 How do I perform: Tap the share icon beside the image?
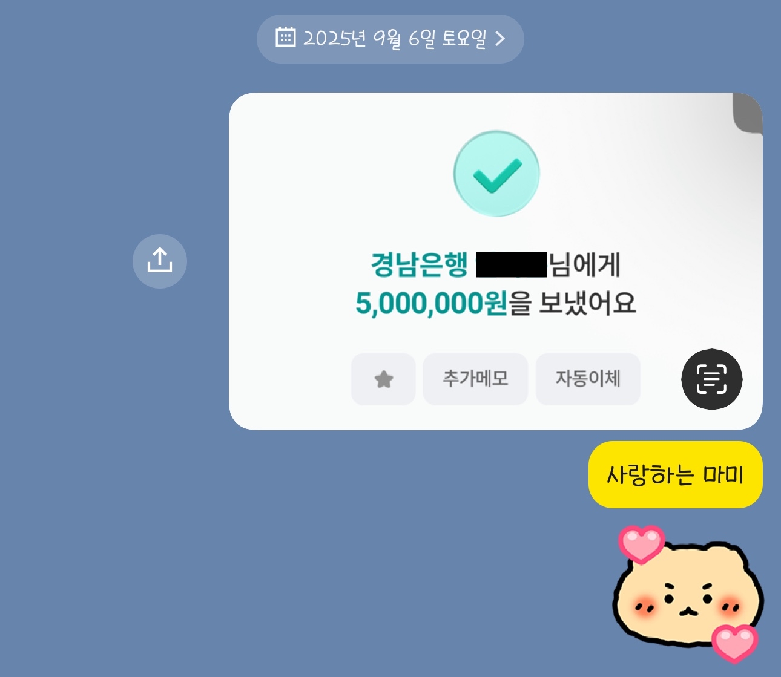point(160,261)
